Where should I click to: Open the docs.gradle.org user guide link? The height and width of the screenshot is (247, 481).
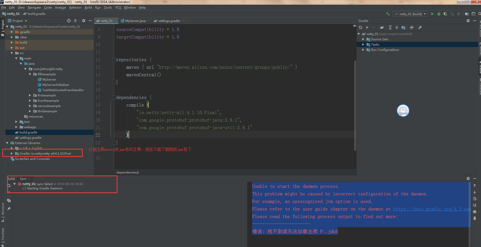click(x=432, y=209)
